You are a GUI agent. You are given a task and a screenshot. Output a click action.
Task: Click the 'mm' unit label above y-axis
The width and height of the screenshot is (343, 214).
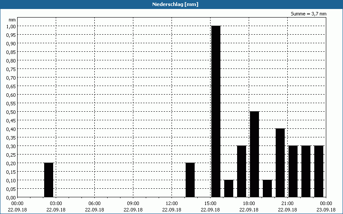pos(12,20)
